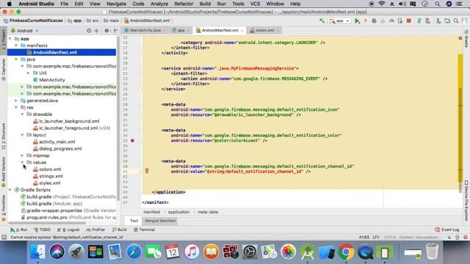Open the SDK Manager toolbar icon
This screenshot has height=264, width=470.
pos(438,21)
